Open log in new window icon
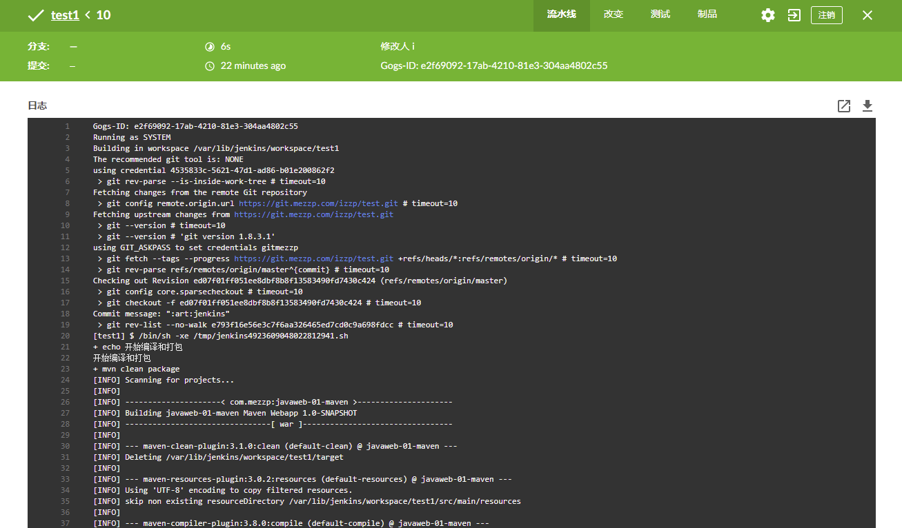 [x=844, y=105]
